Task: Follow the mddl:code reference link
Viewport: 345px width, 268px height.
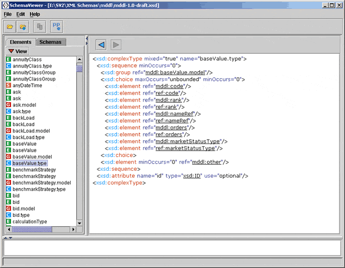Action: coord(169,86)
